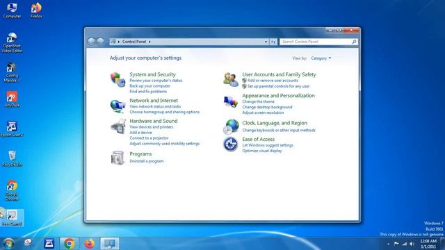
Task: Click the Control Panel taskbar button
Action: (x=110, y=244)
